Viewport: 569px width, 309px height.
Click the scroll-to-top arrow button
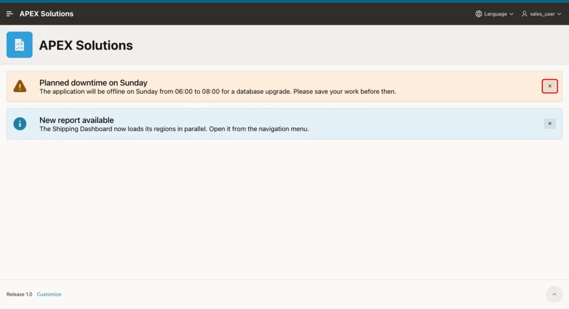tap(554, 294)
